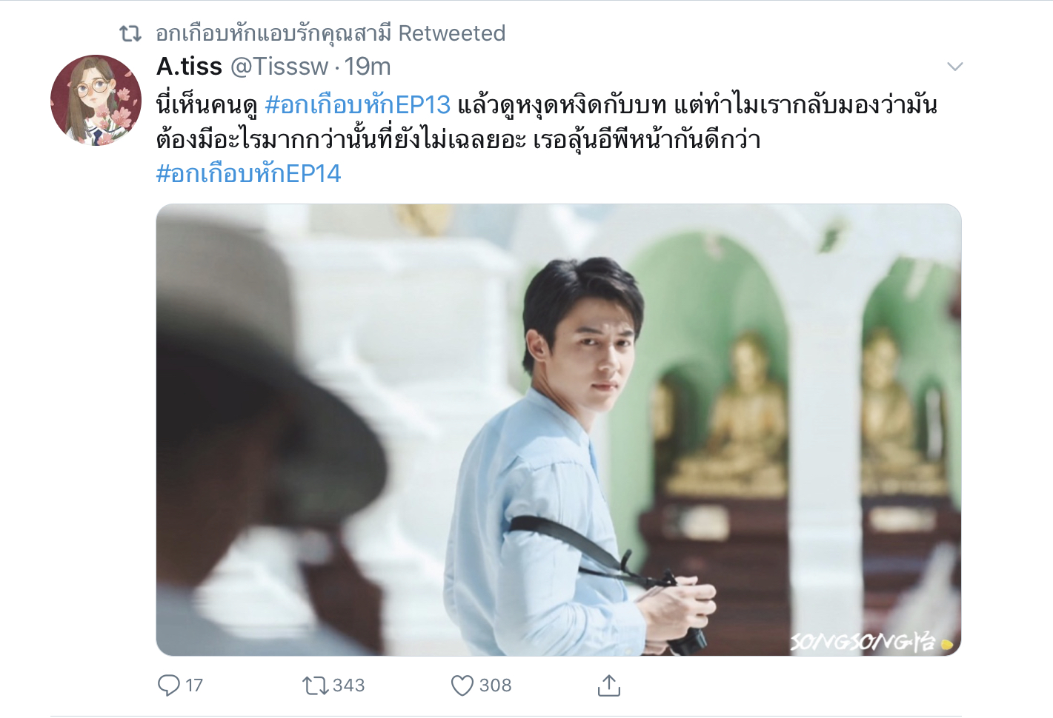This screenshot has width=1053, height=718.
Task: Open the 19m timestamp
Action: pyautogui.click(x=368, y=67)
